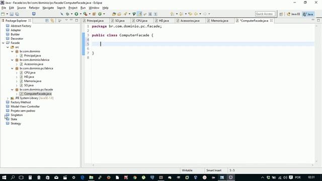This screenshot has width=322, height=181.
Task: Maximize the Package Explorer panel
Action: point(76,20)
